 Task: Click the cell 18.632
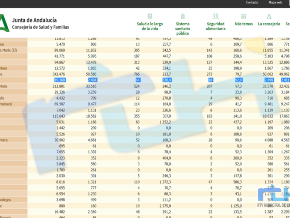point(268,116)
